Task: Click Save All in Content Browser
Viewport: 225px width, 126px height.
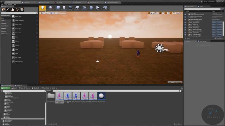Action: point(22,88)
